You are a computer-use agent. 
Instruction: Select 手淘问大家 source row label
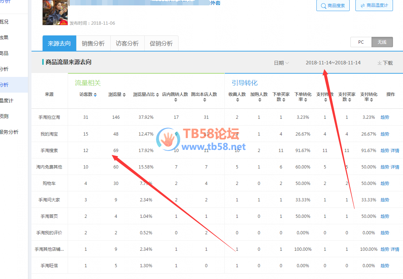coord(49,200)
